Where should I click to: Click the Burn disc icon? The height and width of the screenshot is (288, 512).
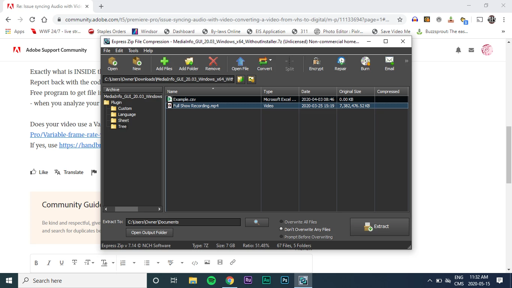click(365, 63)
